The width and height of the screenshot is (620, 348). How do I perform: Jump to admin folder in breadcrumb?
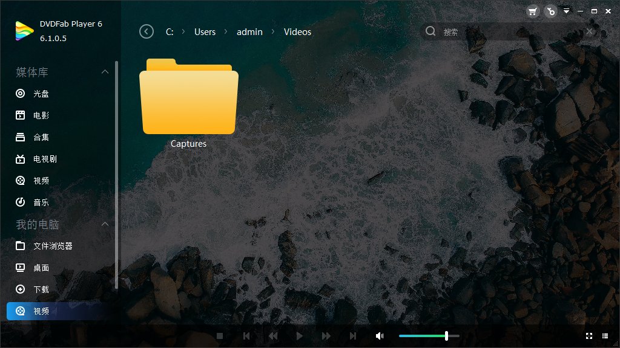(249, 31)
